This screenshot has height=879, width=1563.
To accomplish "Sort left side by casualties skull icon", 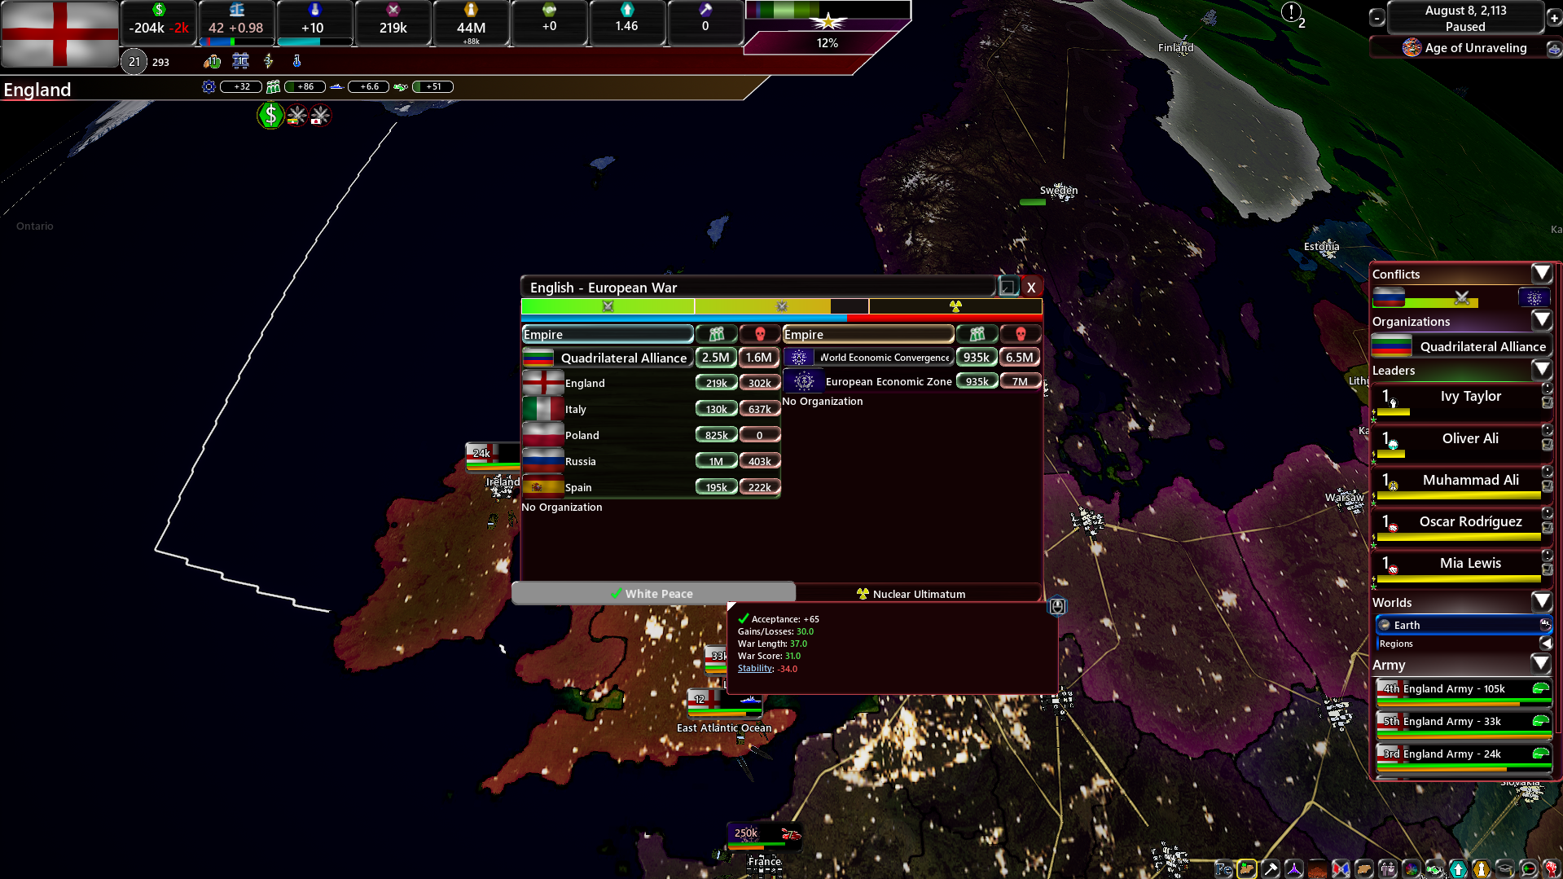I will (760, 334).
